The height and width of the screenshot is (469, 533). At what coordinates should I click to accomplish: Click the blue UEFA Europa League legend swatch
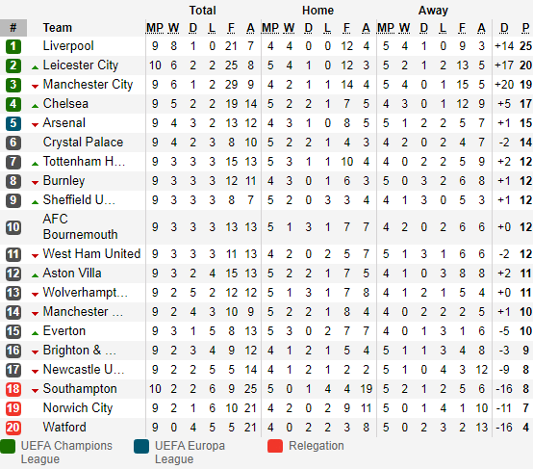coord(141,447)
